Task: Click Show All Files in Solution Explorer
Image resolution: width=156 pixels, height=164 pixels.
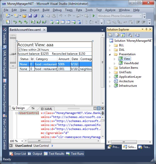Action: pyautogui.click(x=117, y=35)
